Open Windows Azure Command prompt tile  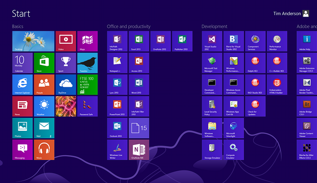(x=234, y=84)
